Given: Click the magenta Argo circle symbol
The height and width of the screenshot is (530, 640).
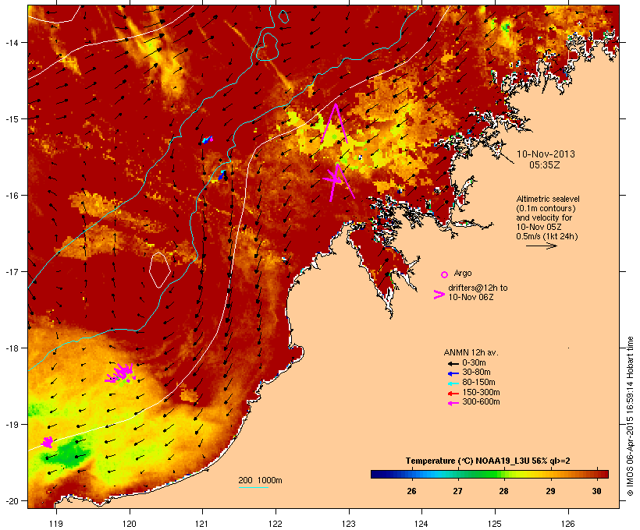Looking at the screenshot, I should click(445, 274).
